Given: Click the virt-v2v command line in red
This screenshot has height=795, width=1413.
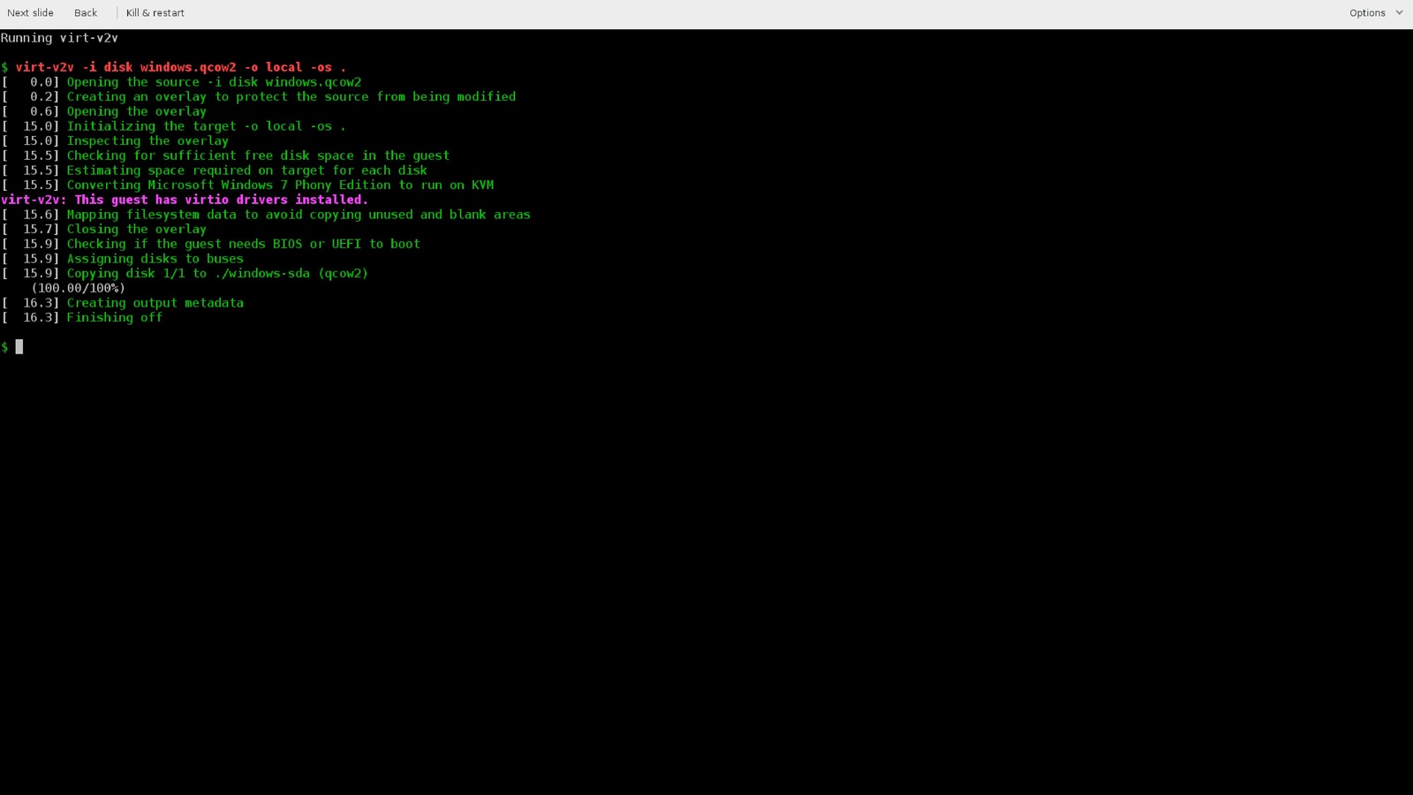Looking at the screenshot, I should tap(180, 67).
